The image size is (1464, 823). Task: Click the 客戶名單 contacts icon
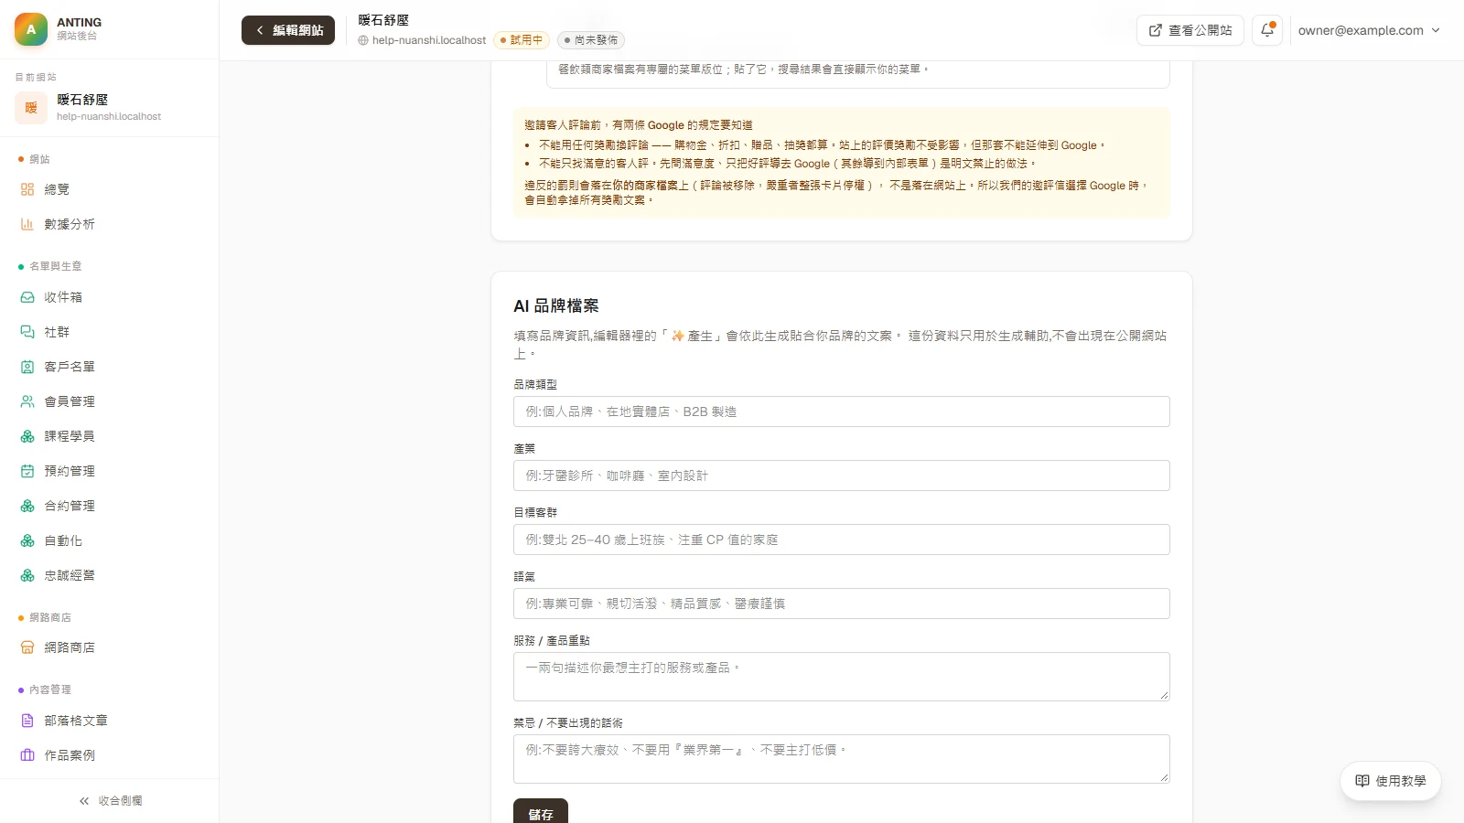[27, 367]
